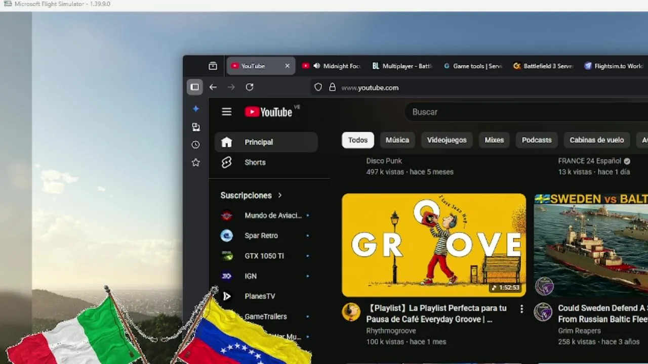
Task: Click the GTX 1050 TI channel avatar
Action: tap(227, 256)
